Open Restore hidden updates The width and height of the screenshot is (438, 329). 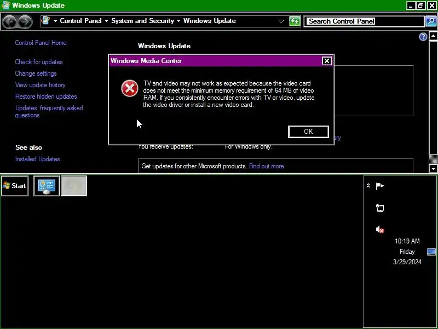[46, 97]
